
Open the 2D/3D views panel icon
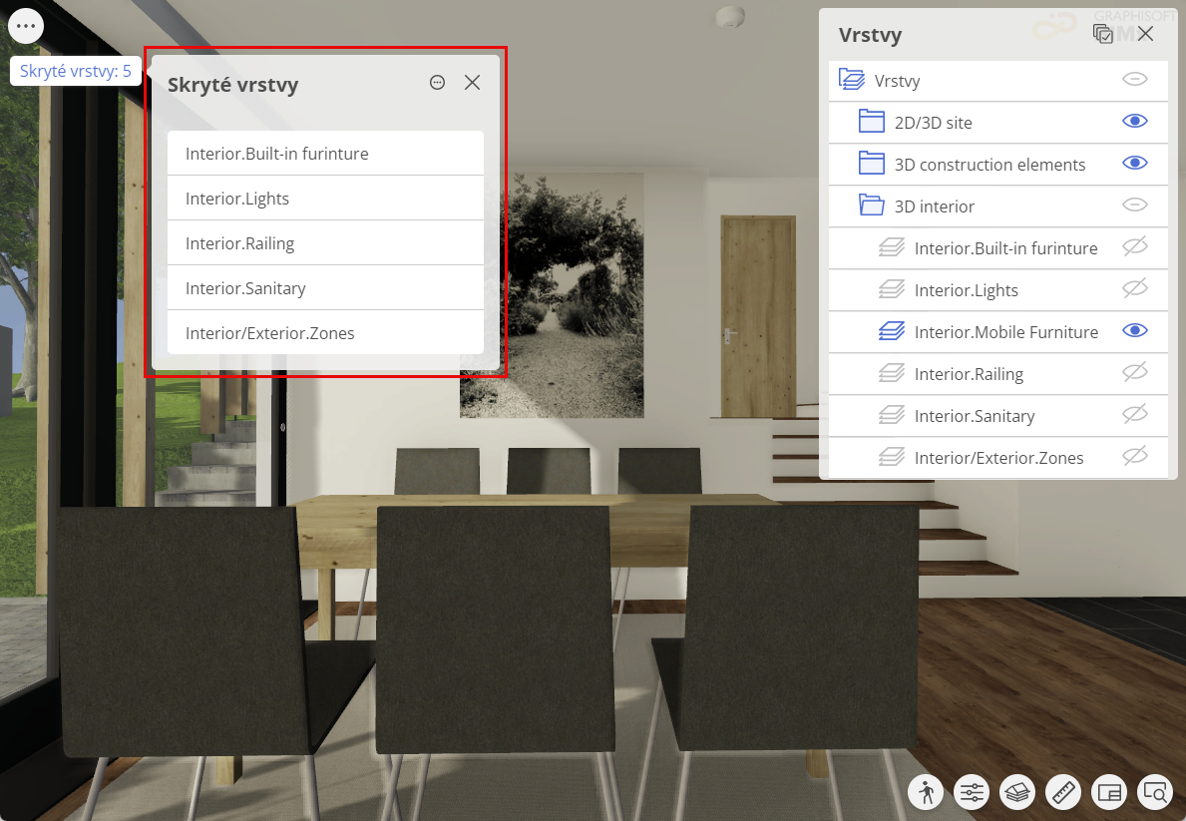pos(1109,792)
